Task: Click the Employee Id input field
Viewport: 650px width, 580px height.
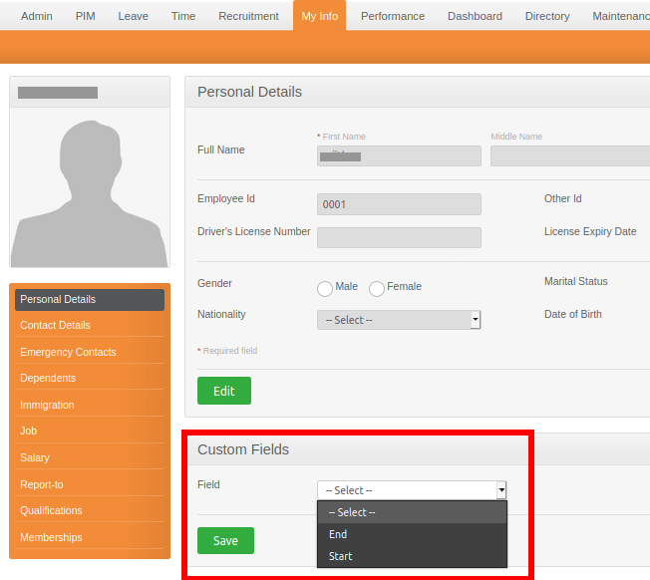Action: tap(399, 204)
